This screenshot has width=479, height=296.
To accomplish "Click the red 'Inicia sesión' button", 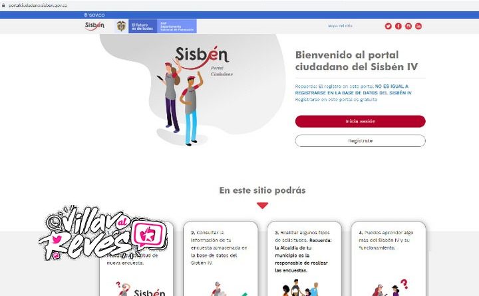I will (x=360, y=121).
